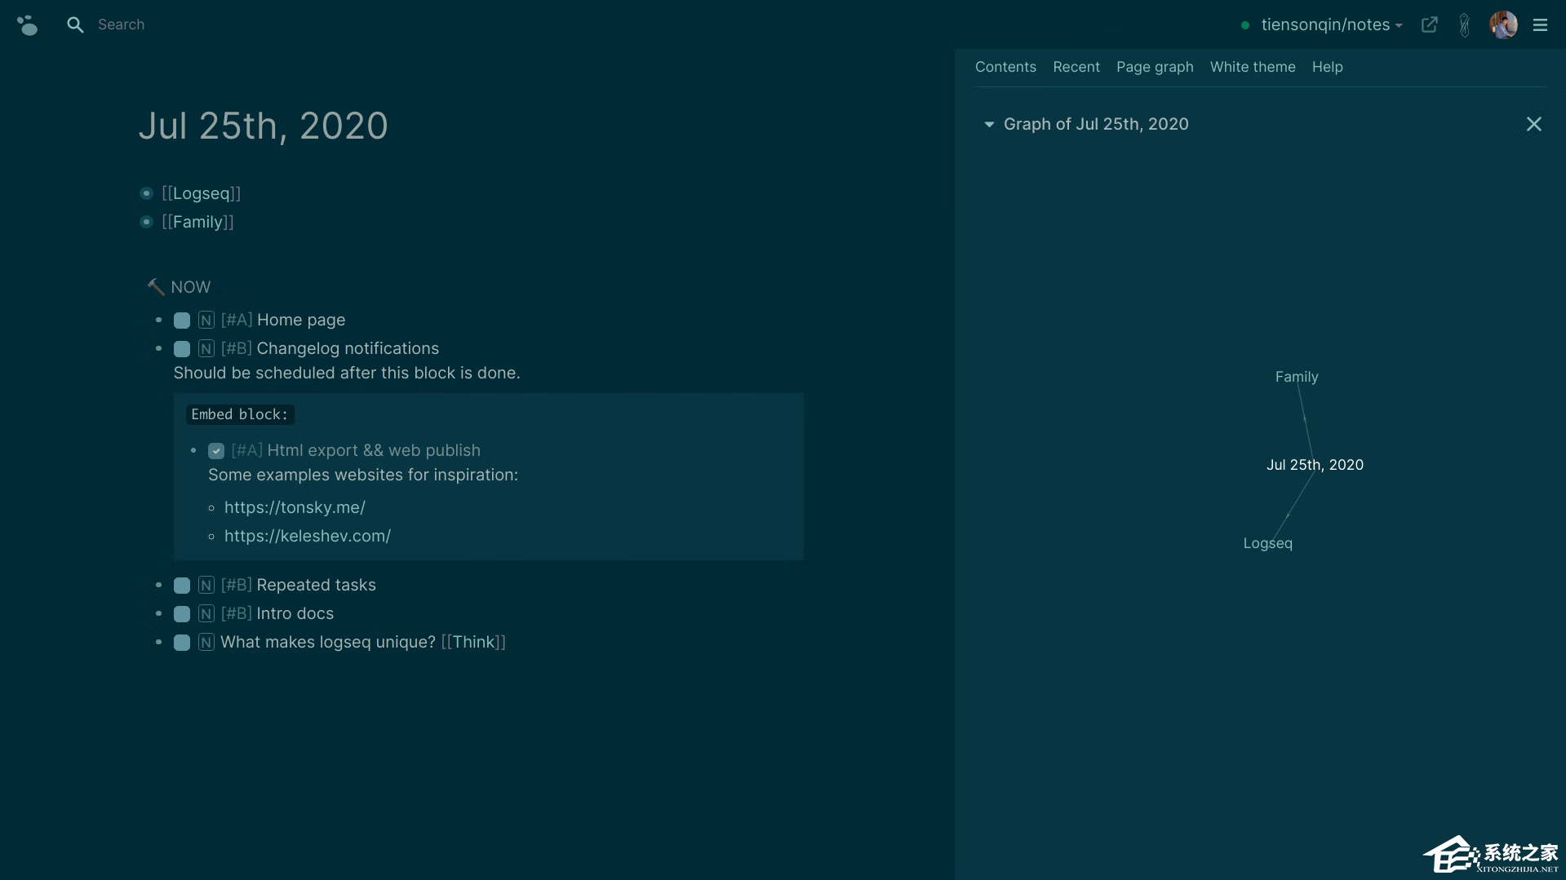Screen dimensions: 1566x880
Task: Check the Home page task checkbox
Action: point(182,321)
